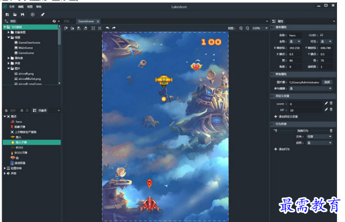Collapse the 飞行游戏 root project node
This screenshot has height=222, width=345.
[x=5, y=27]
